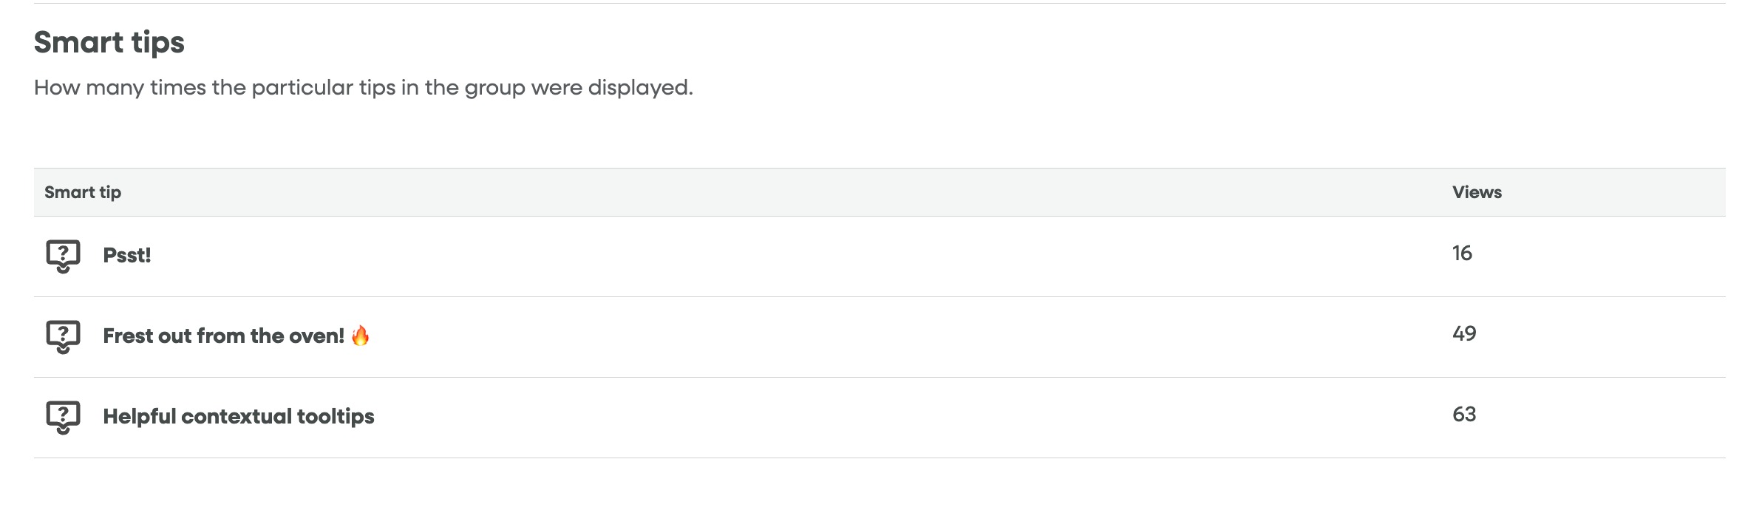Click the Helpful contextual tooltips tip icon

click(x=63, y=418)
